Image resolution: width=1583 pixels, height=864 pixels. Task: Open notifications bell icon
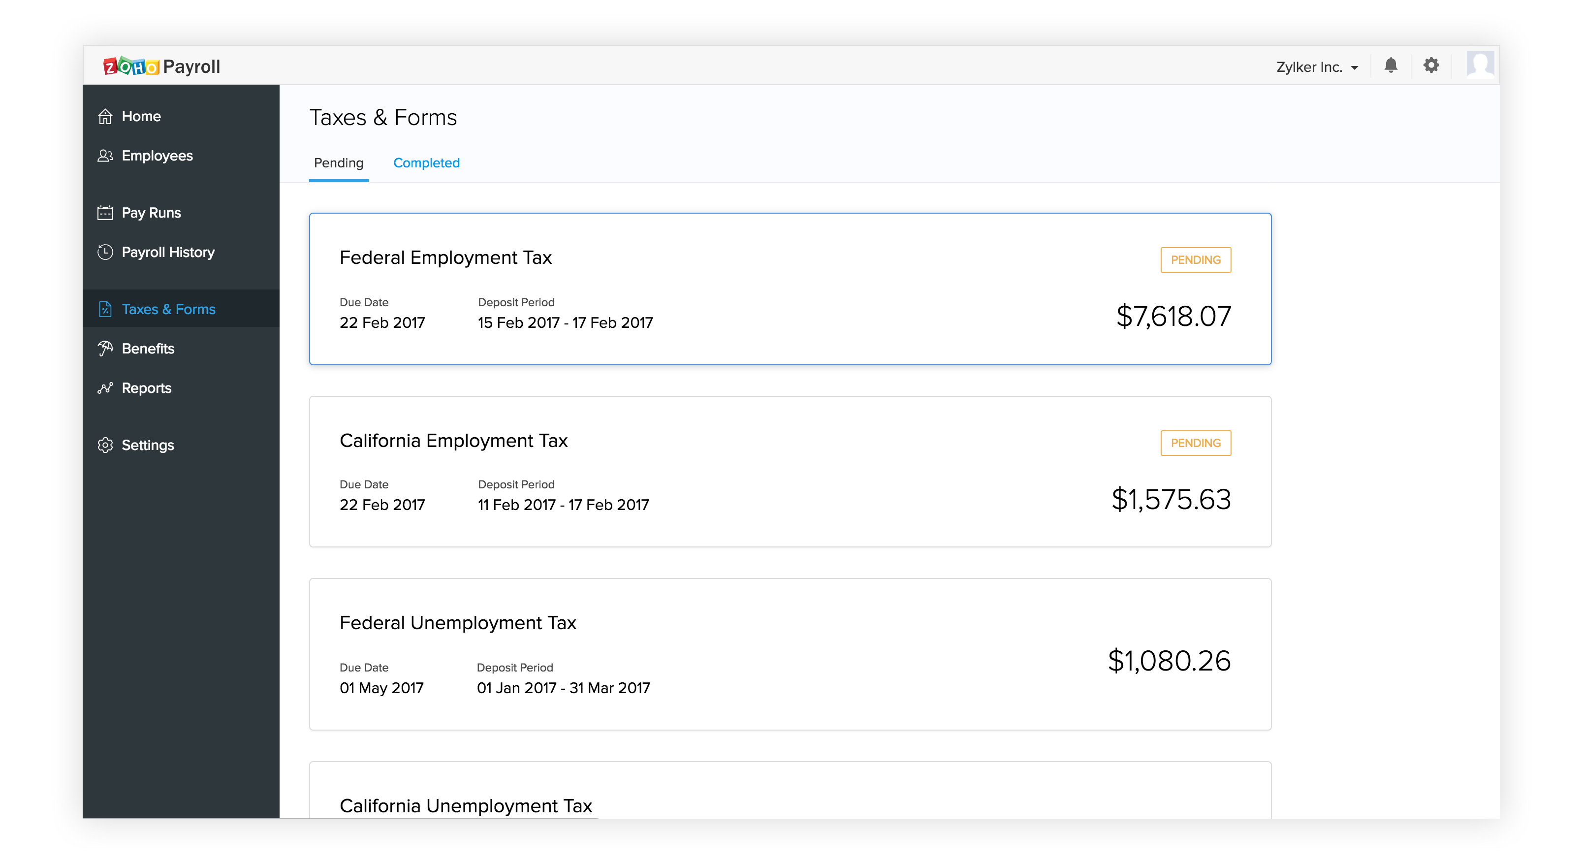click(x=1390, y=66)
